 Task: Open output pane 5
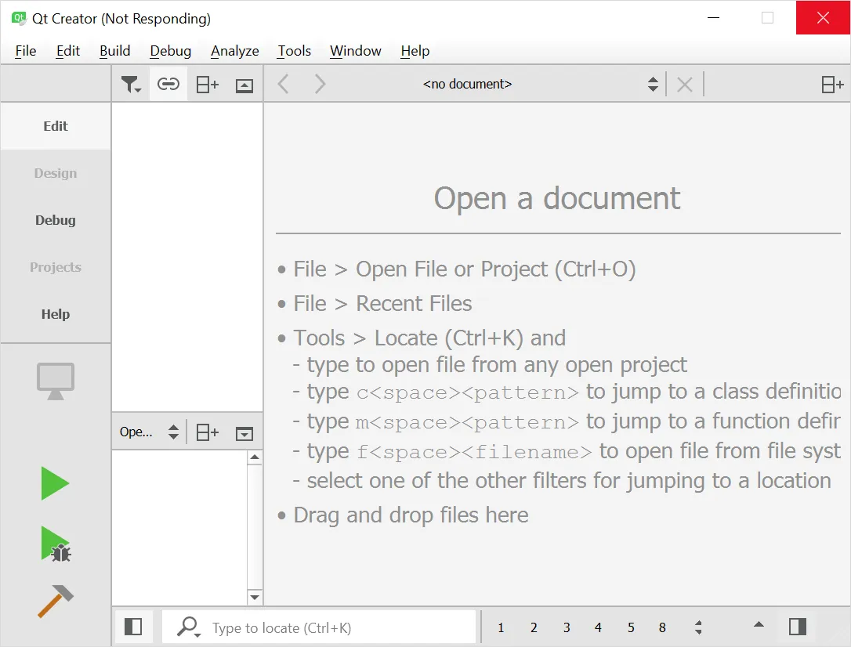click(631, 627)
